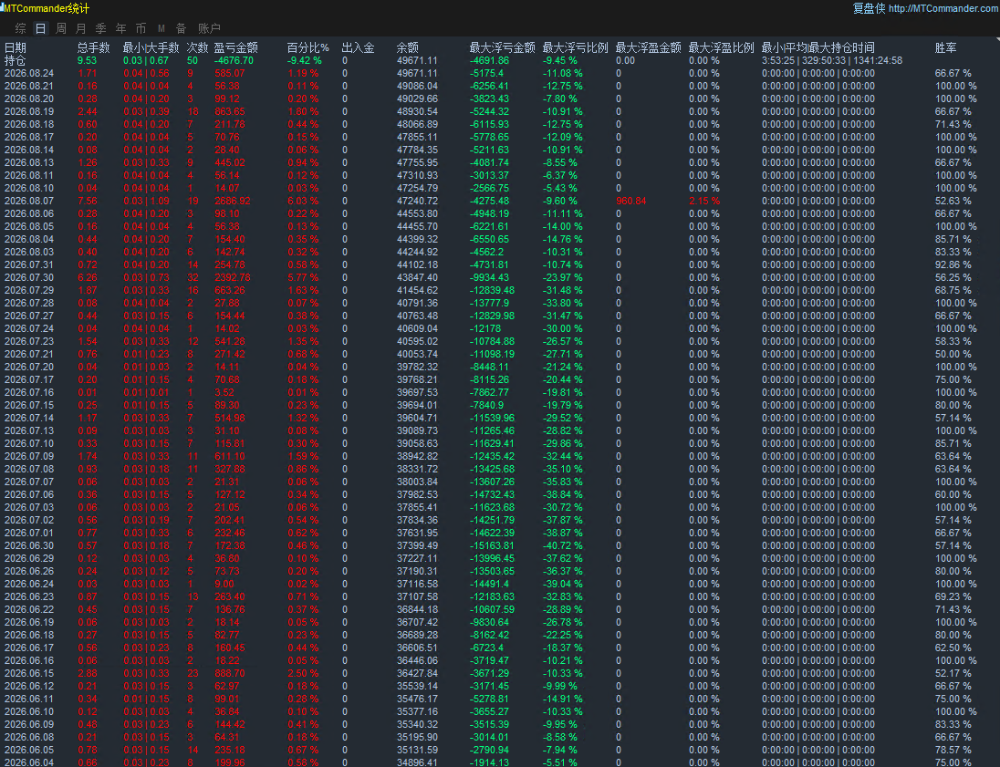The image size is (1000, 767).
Task: Select the 2026.06.30 date row
Action: [28, 545]
